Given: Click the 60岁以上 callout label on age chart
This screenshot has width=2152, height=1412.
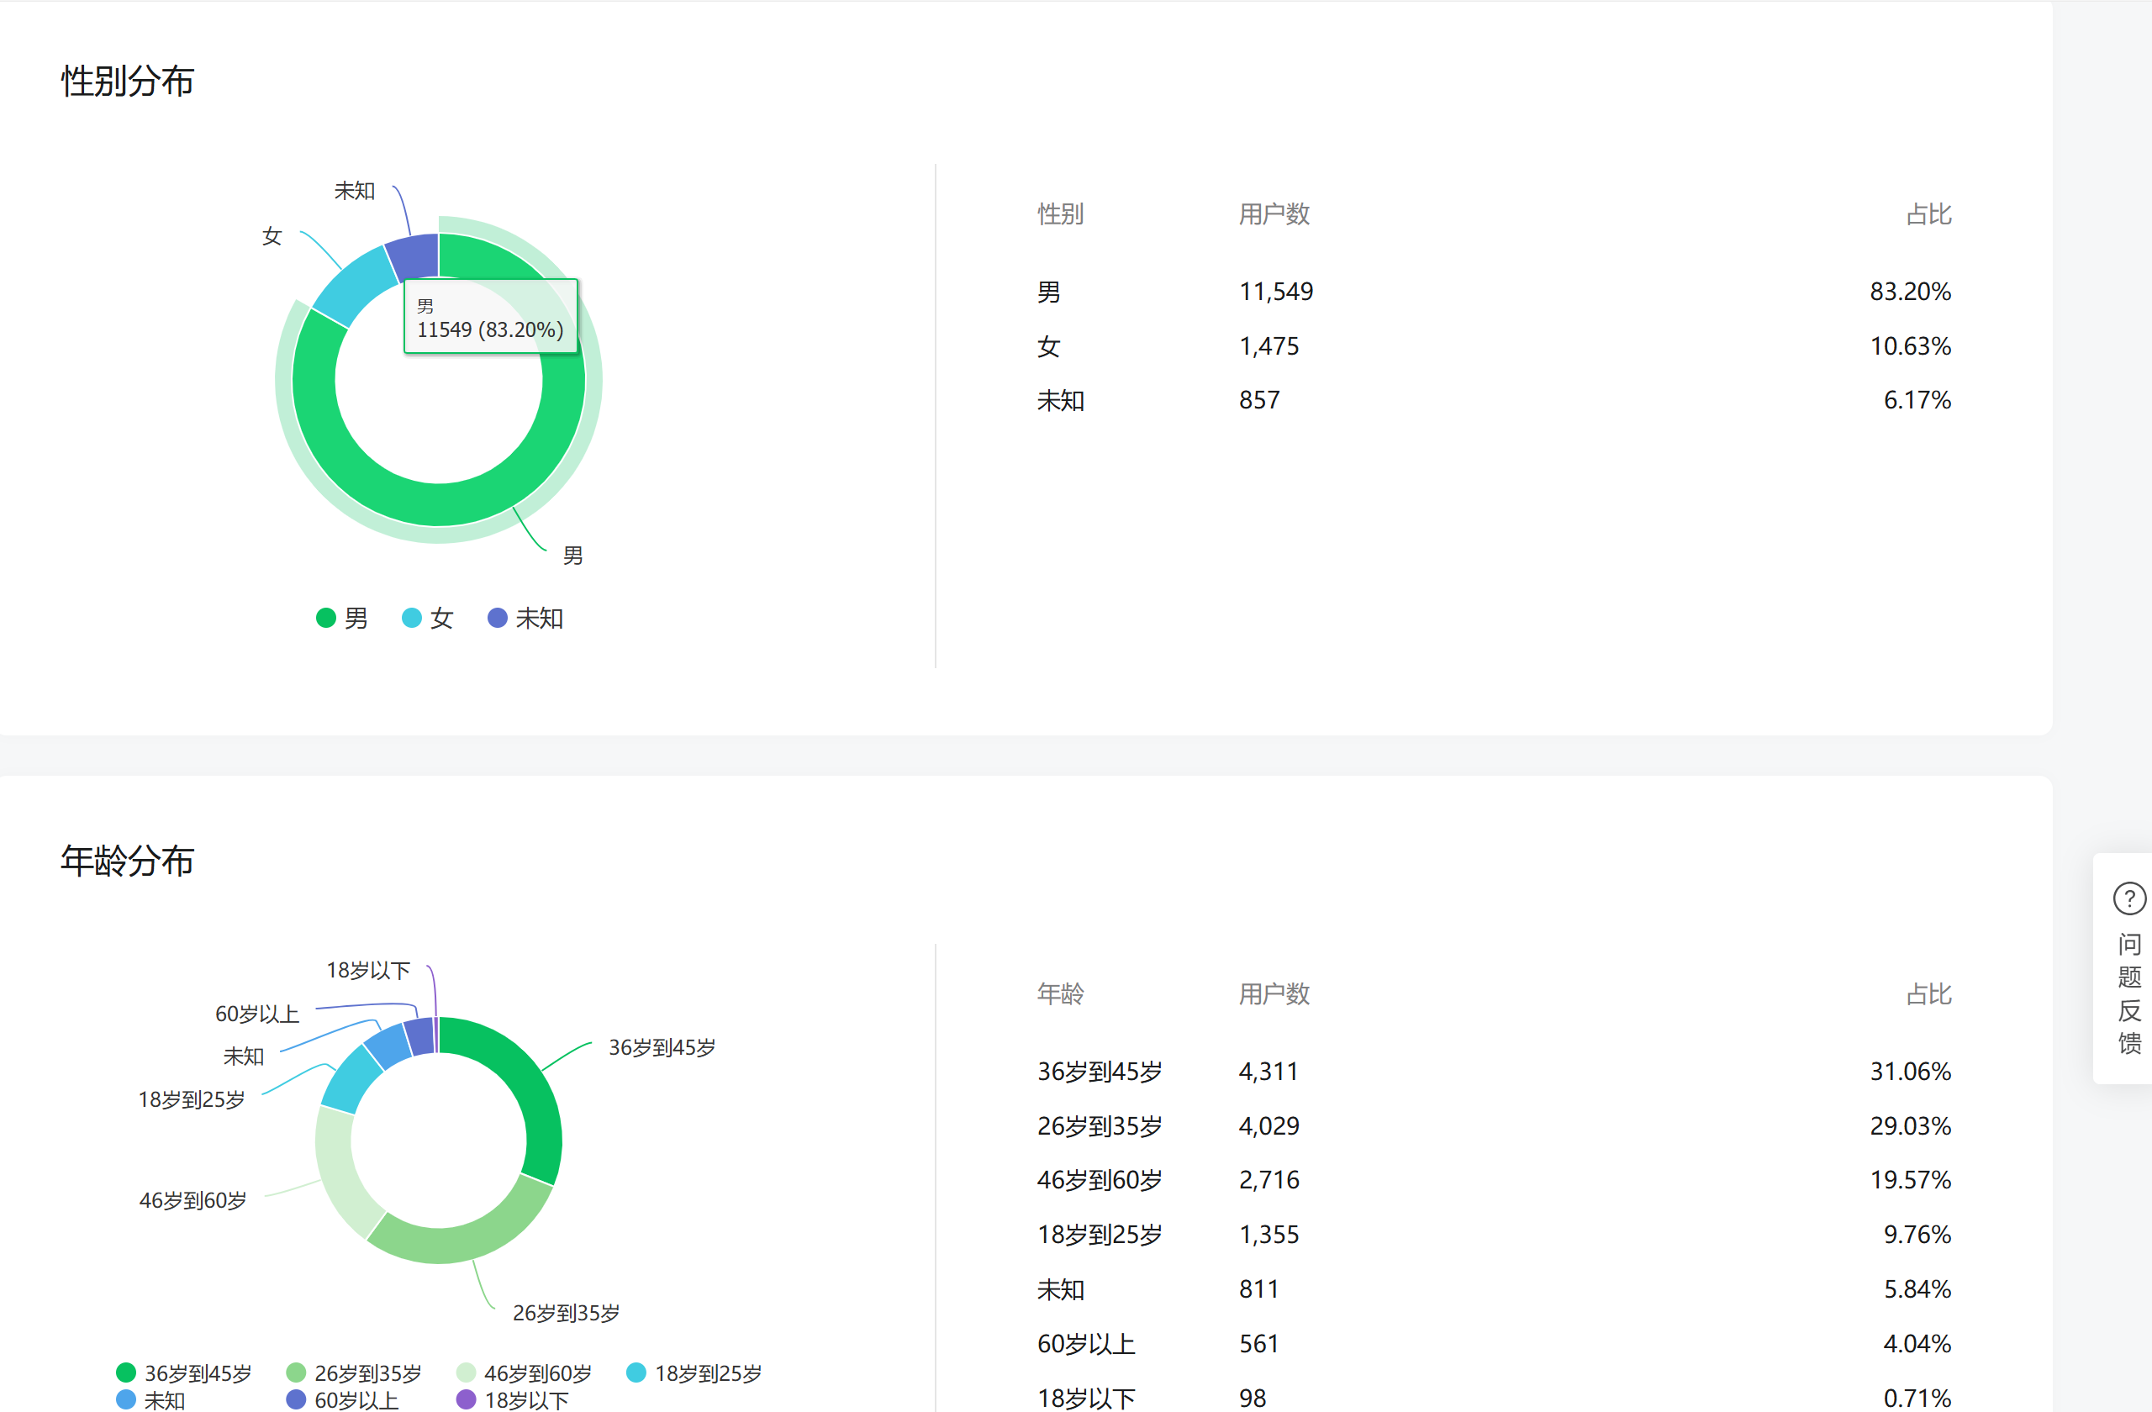Looking at the screenshot, I should 256,1014.
